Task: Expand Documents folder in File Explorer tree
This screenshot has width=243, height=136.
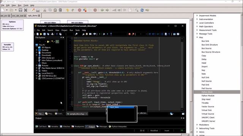Action: click(x=37, y=53)
